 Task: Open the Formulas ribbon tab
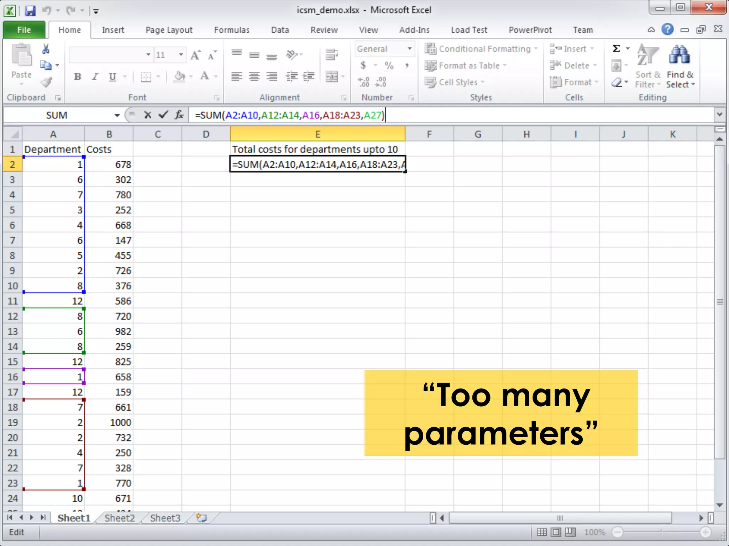tap(231, 30)
